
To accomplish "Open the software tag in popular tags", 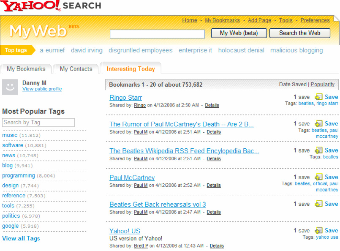I will [13, 145].
